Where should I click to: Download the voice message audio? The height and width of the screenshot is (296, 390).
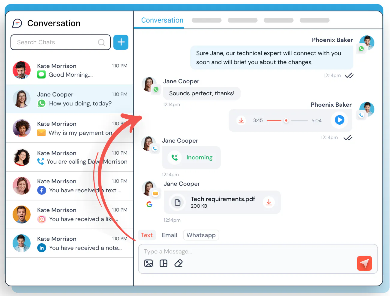(x=241, y=120)
